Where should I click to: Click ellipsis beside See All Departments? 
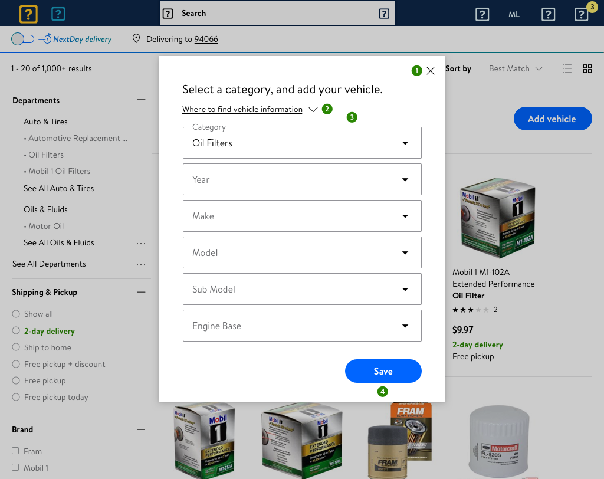click(141, 265)
